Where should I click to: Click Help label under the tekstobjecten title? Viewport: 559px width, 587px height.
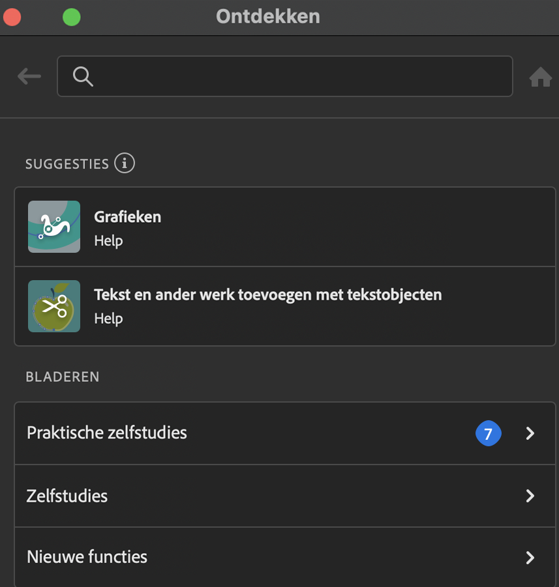(108, 319)
